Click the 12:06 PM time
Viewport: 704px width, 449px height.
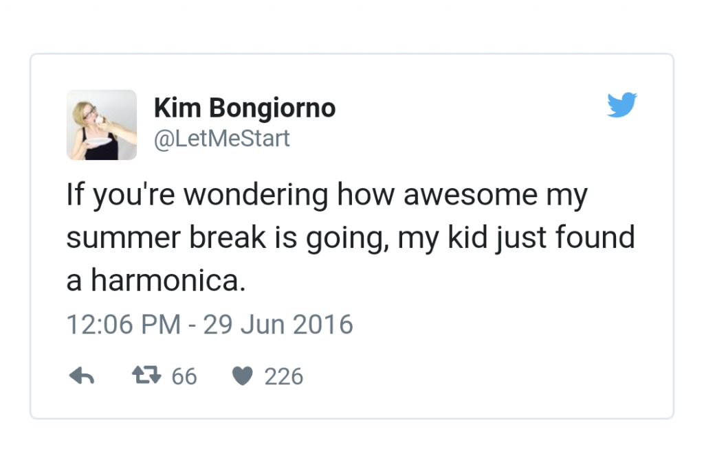pyautogui.click(x=124, y=324)
